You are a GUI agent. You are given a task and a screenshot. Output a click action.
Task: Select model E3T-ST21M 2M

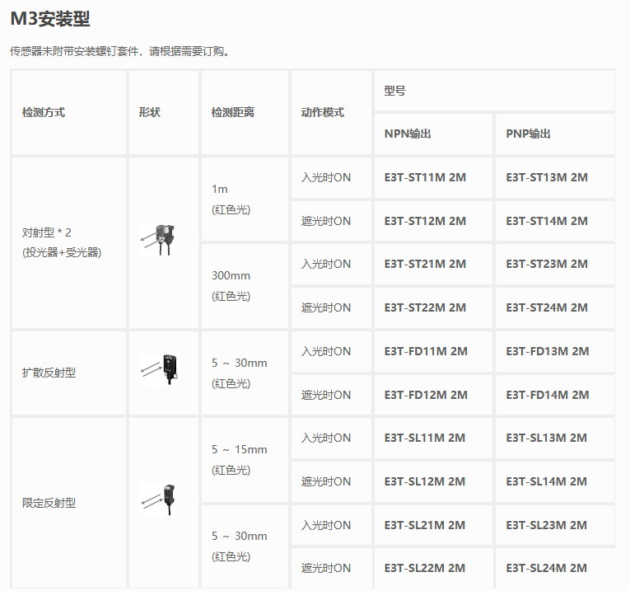click(425, 264)
